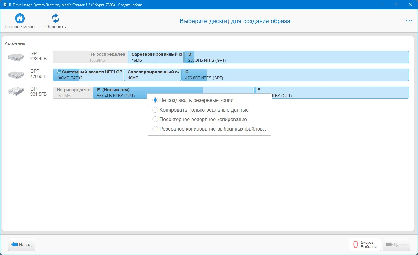Select Не создавать резервные копии option

click(155, 100)
